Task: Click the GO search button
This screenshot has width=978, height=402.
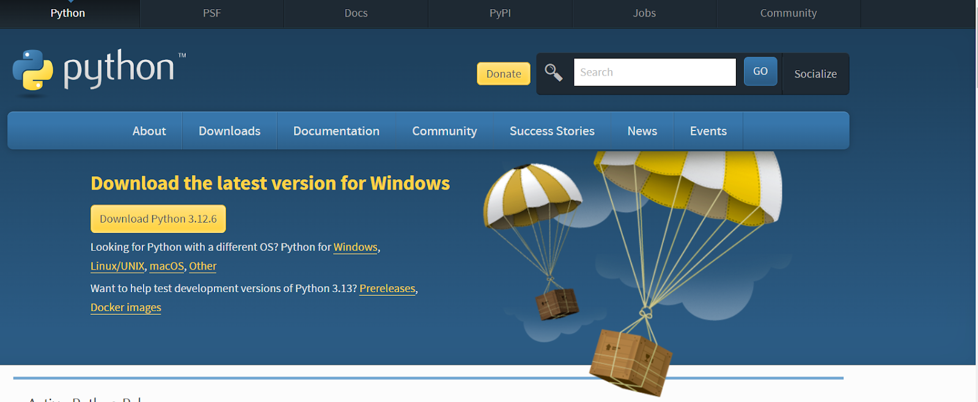Action: (760, 71)
